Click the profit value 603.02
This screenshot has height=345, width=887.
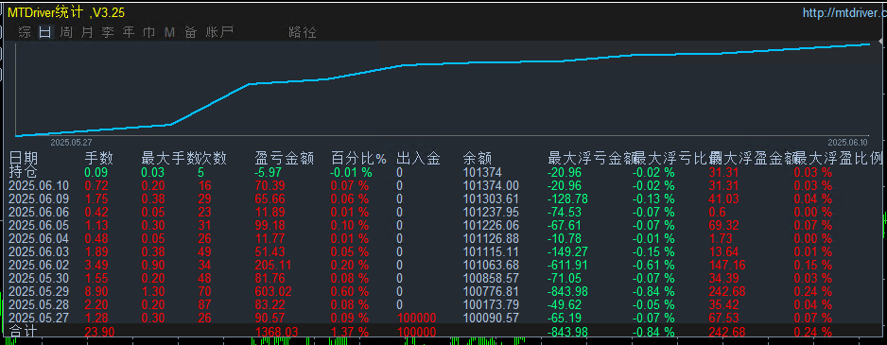pos(272,291)
